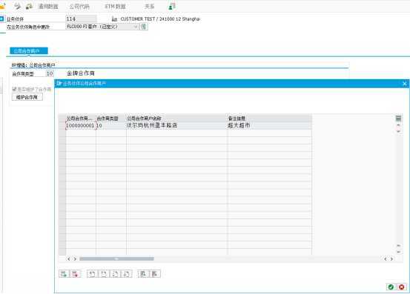Switch to the 公司合作商户 tab

(29, 51)
